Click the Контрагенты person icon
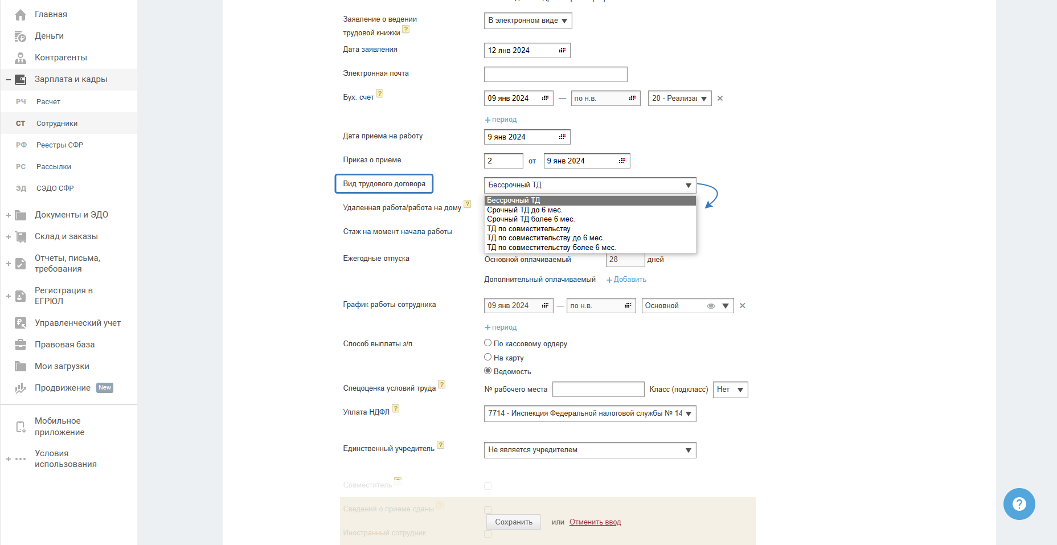The height and width of the screenshot is (545, 1057). 21,58
